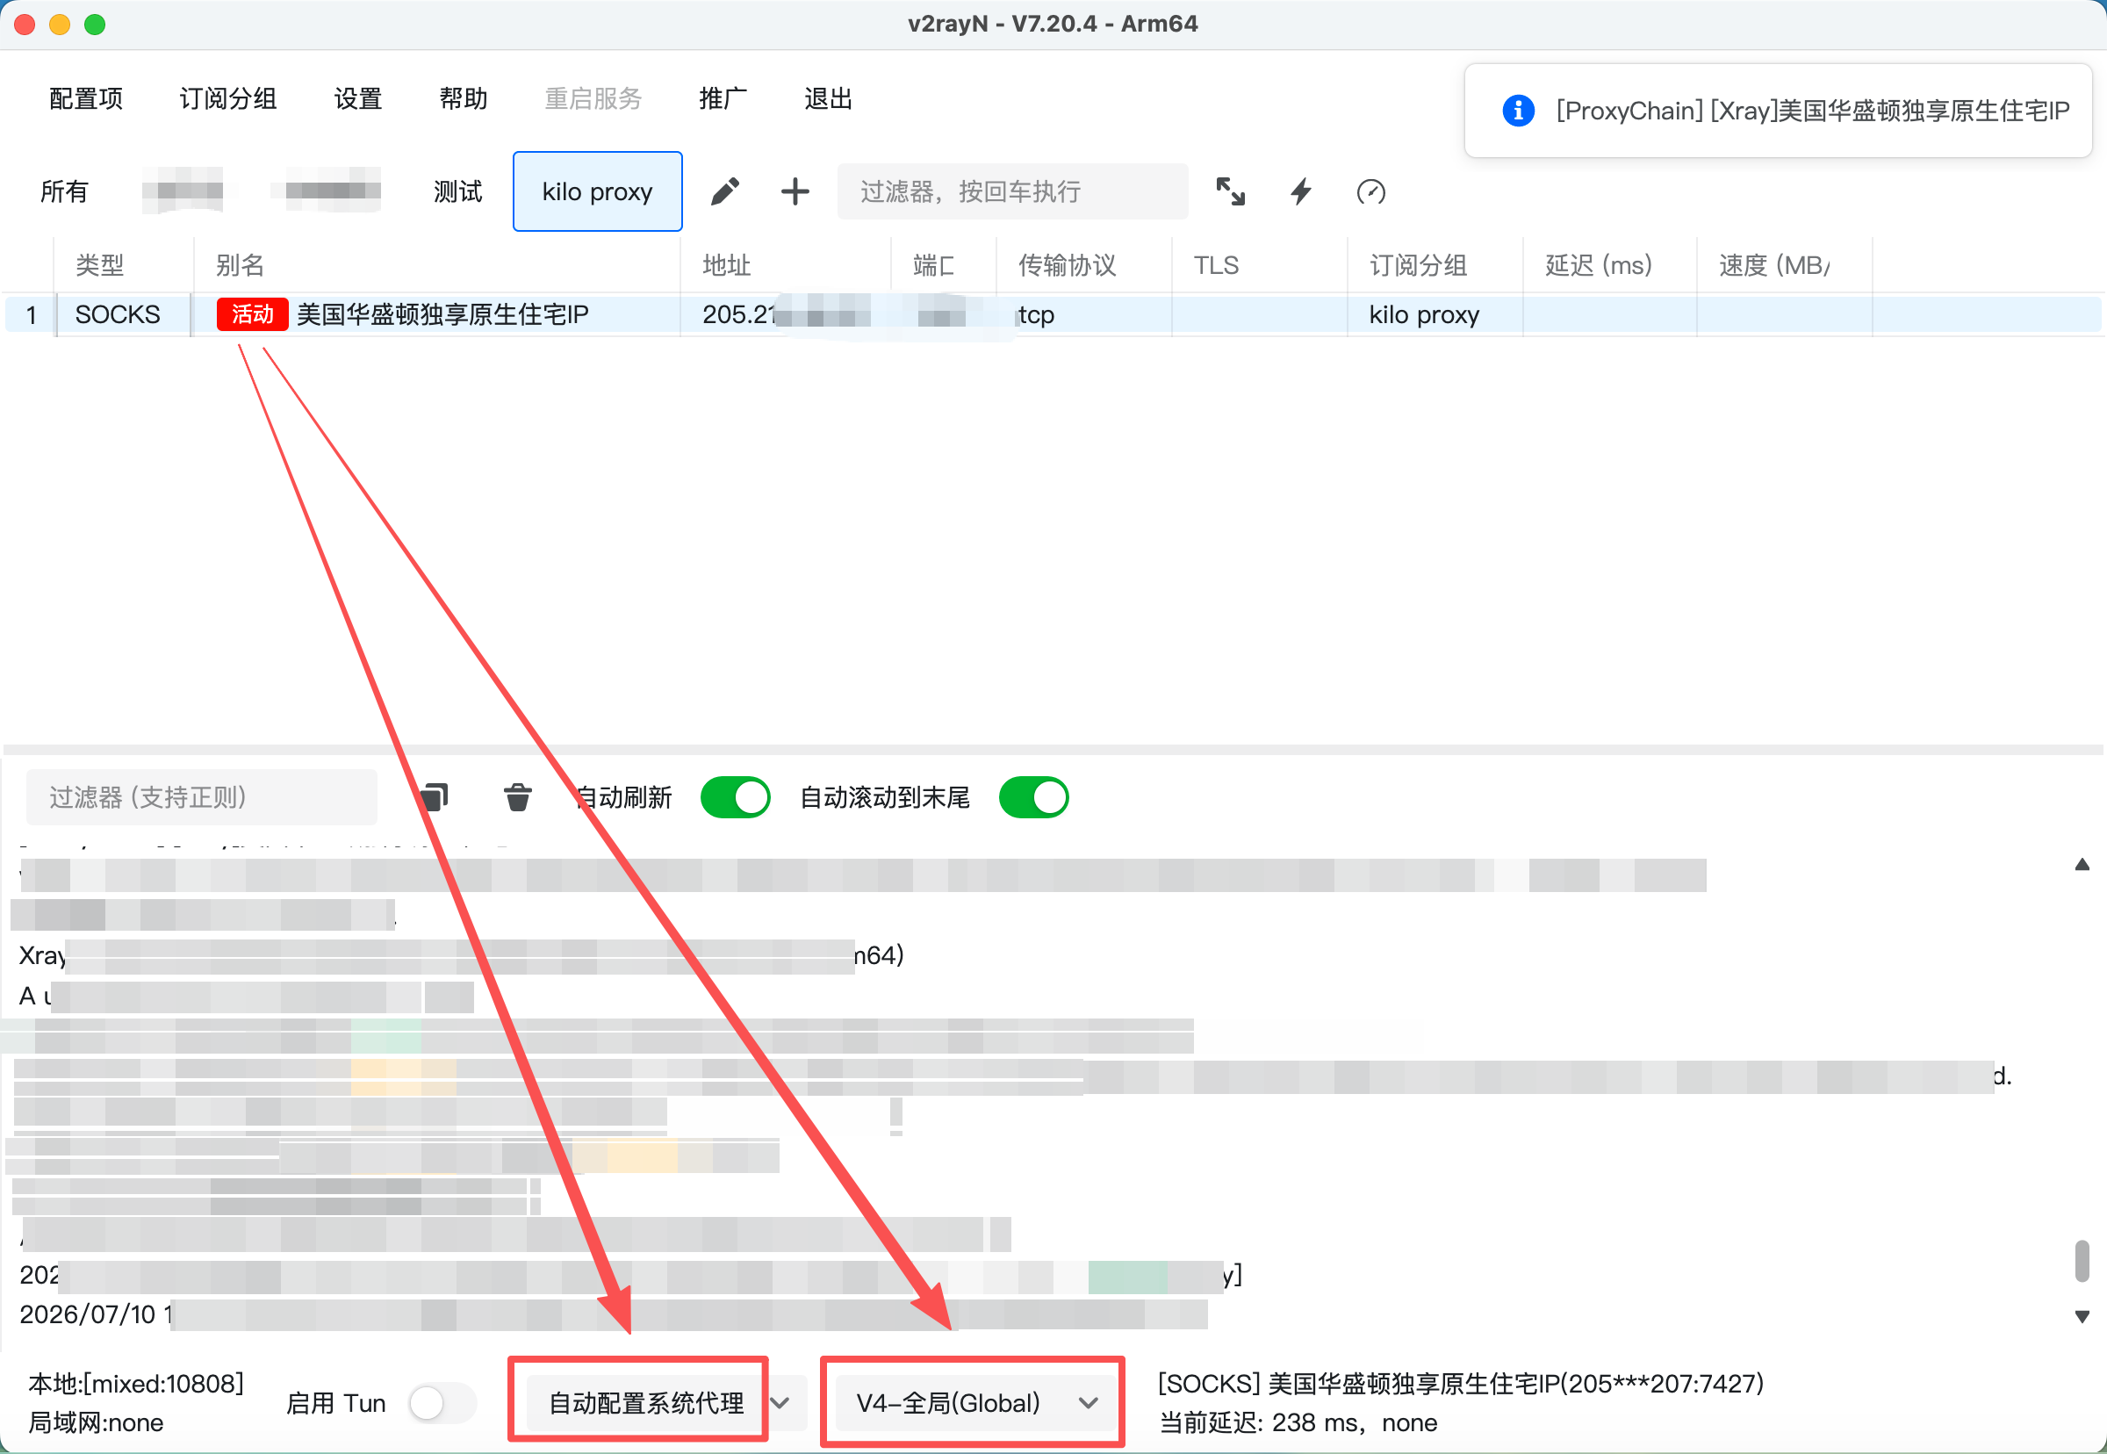Select the kilo proxy group tab
Viewport: 2107px width, 1454px height.
pos(598,191)
